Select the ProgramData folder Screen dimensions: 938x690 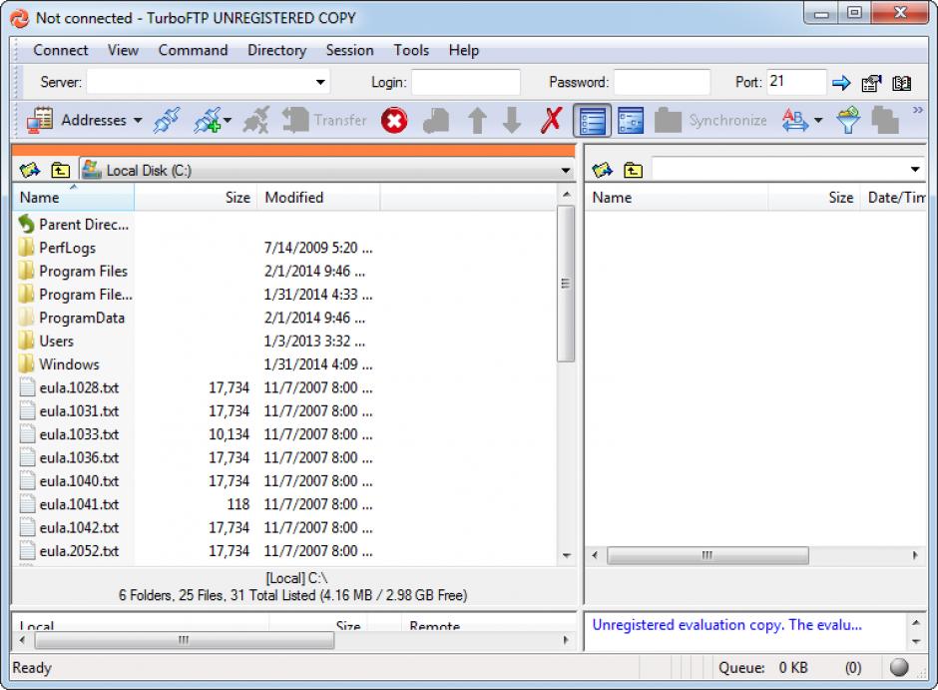pyautogui.click(x=73, y=318)
